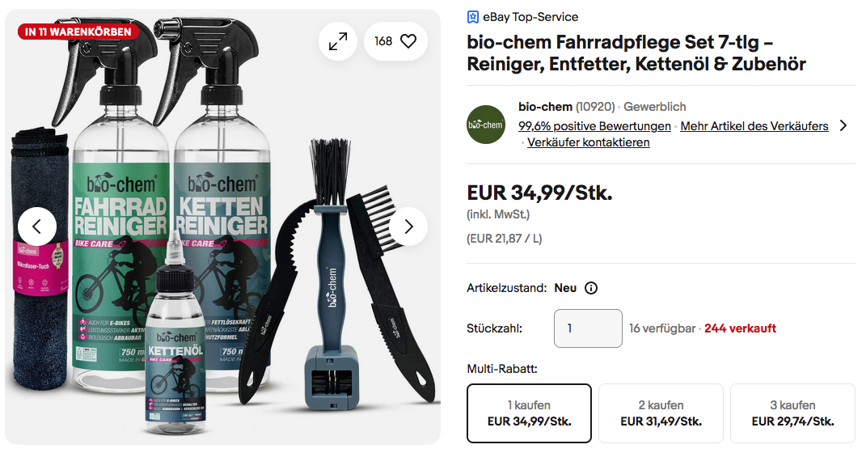This screenshot has width=862, height=453.
Task: Click the bio-chem seller logo avatar
Action: pyautogui.click(x=486, y=125)
